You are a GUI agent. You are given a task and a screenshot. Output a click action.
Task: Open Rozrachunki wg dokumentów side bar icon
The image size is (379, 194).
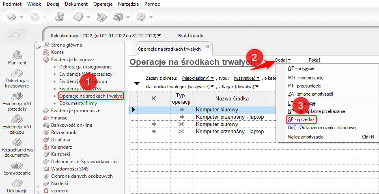(17, 148)
